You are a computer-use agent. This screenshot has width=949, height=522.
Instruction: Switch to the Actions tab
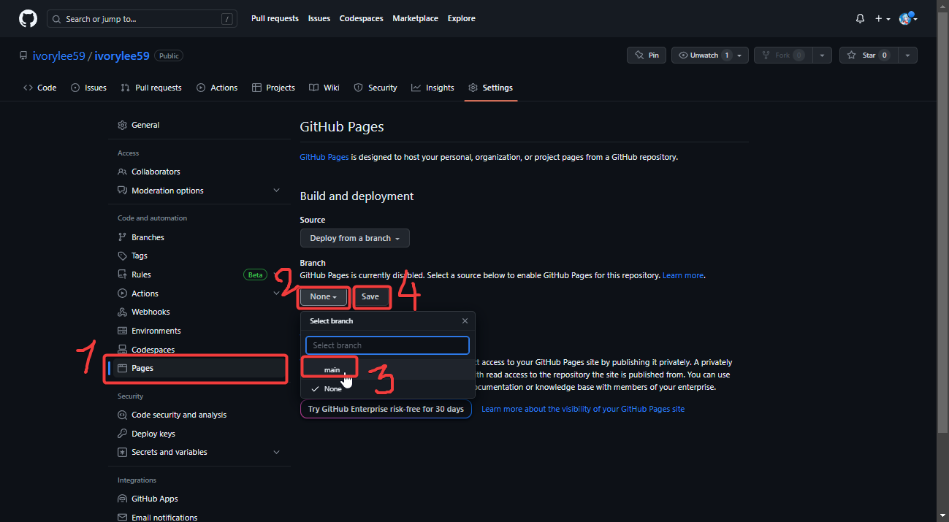pyautogui.click(x=217, y=88)
